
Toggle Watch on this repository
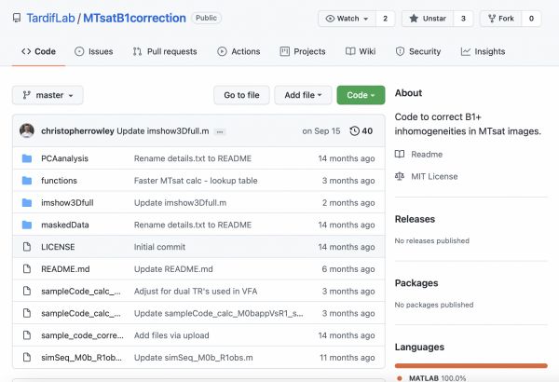tap(347, 19)
